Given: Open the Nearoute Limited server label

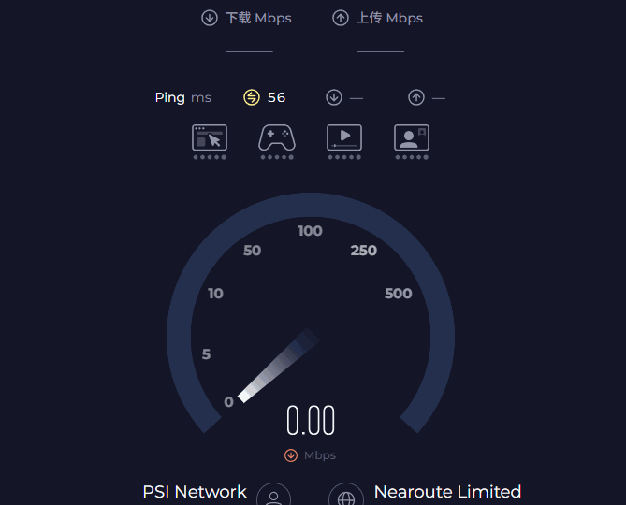Looking at the screenshot, I should [447, 492].
